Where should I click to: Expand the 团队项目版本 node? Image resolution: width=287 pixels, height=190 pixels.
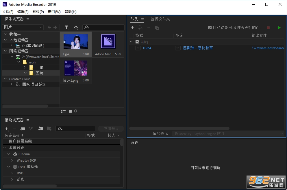point(12,84)
